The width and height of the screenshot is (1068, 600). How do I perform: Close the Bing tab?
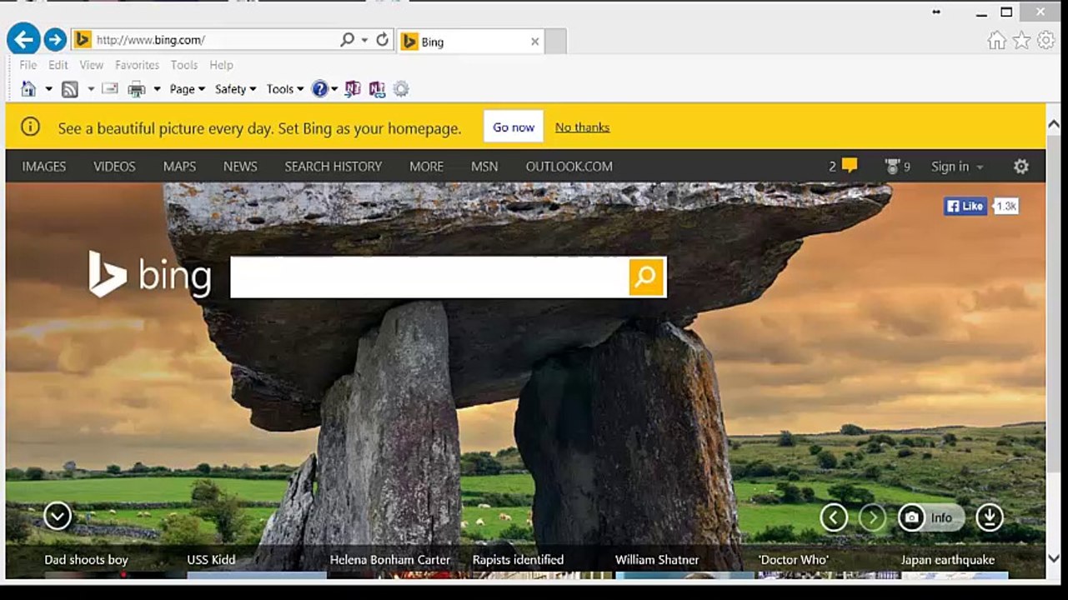(x=535, y=42)
